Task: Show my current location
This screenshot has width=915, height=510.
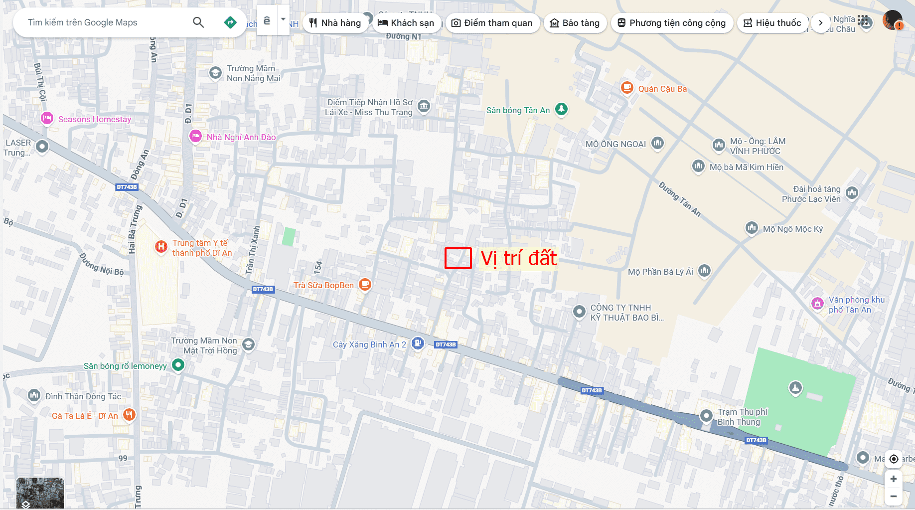Action: pos(894,459)
